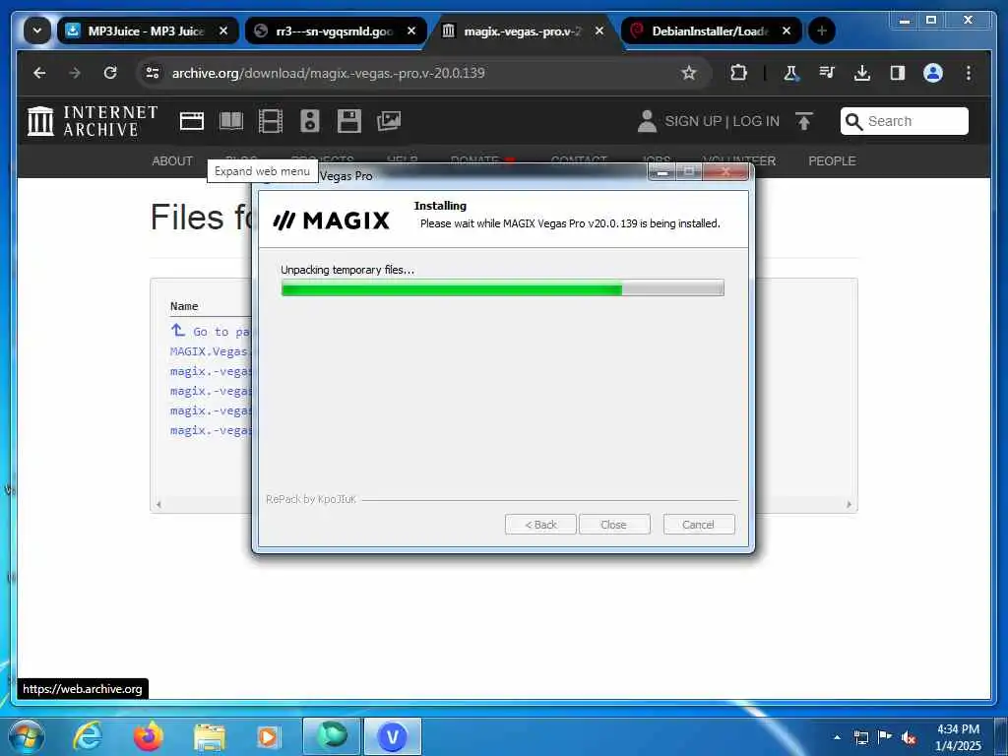
Task: Open the Chrome tab search dropdown
Action: pos(37,31)
